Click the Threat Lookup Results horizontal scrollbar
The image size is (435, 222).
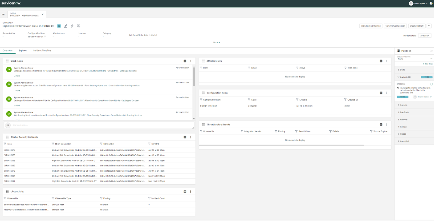(x=281, y=145)
